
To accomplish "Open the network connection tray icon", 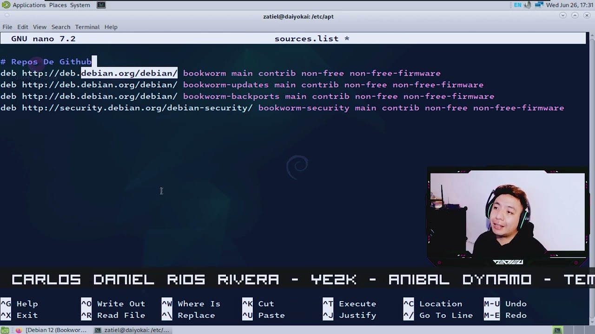I will pos(539,5).
